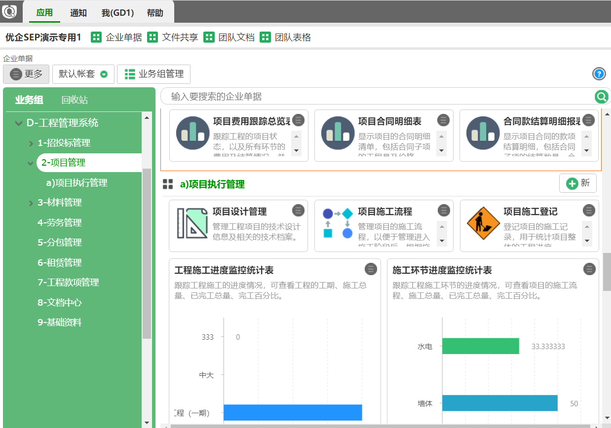
Task: Open menu icon on 合同款结算明细报表 card
Action: pos(588,120)
